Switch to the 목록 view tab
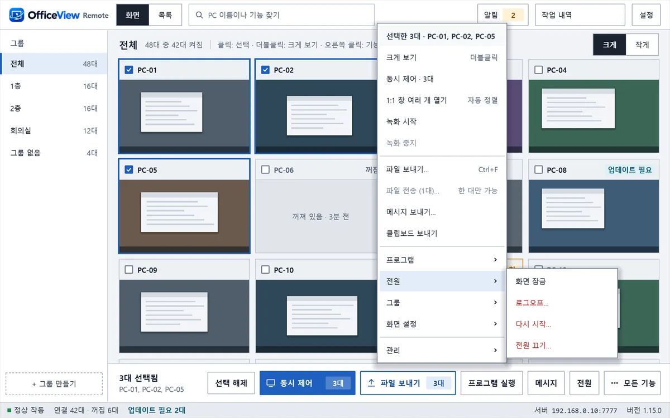The width and height of the screenshot is (670, 418). coord(165,15)
